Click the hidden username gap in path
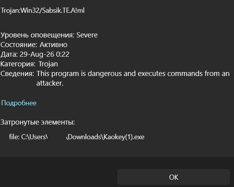 [57, 137]
